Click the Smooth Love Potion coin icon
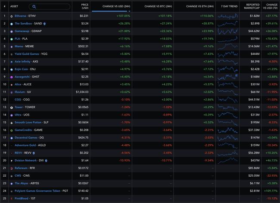Image resolution: width=280 pixels, height=203 pixels. (x=12, y=123)
